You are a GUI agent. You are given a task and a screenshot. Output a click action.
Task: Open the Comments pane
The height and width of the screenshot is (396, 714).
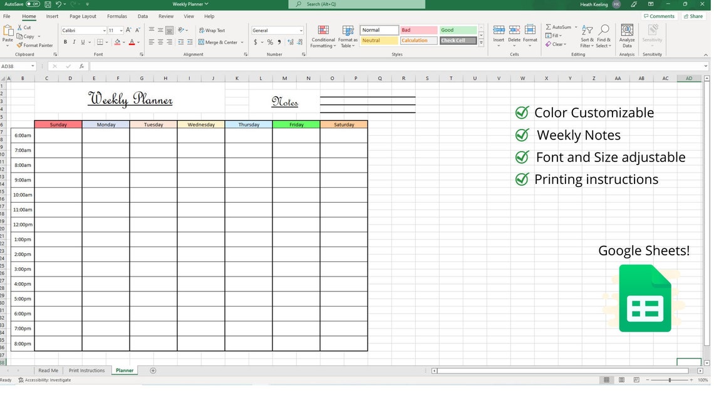pos(658,16)
